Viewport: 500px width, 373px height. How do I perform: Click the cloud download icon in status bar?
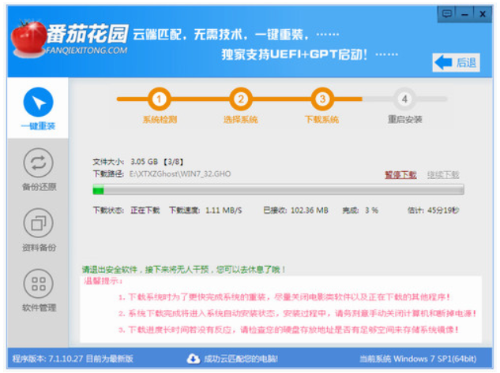click(x=194, y=359)
